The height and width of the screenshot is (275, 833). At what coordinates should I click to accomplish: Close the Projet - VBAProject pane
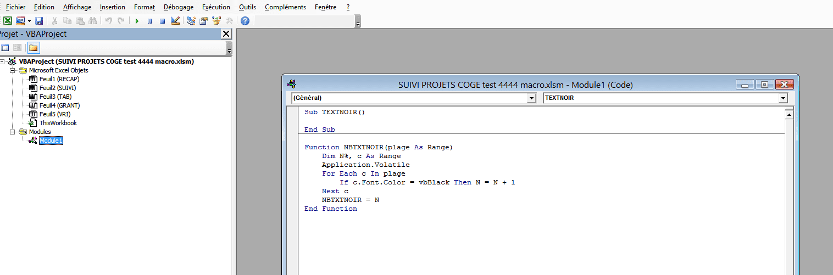pyautogui.click(x=226, y=34)
